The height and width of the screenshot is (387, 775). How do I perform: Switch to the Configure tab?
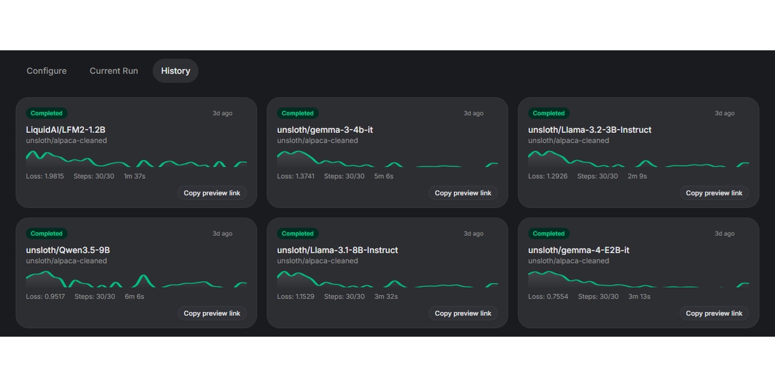[46, 71]
